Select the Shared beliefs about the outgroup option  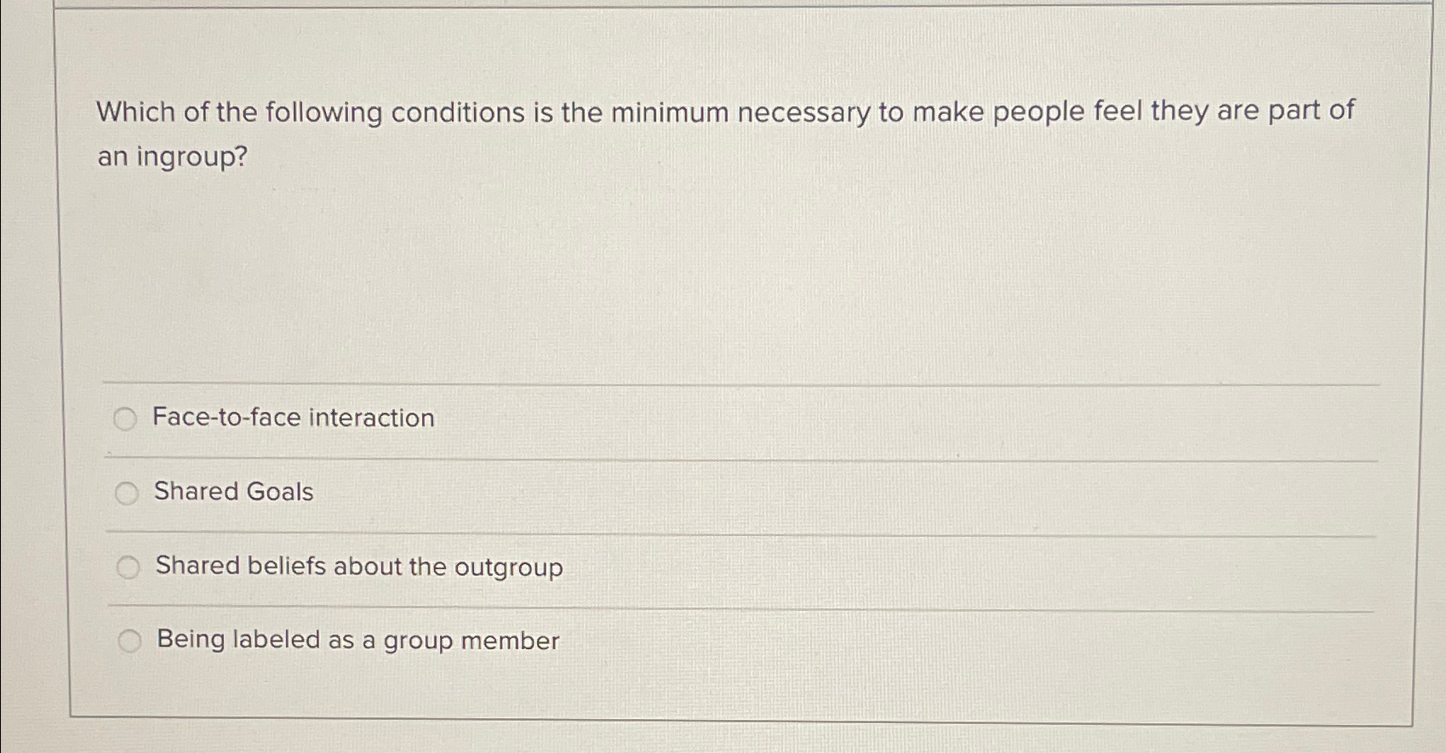(128, 566)
